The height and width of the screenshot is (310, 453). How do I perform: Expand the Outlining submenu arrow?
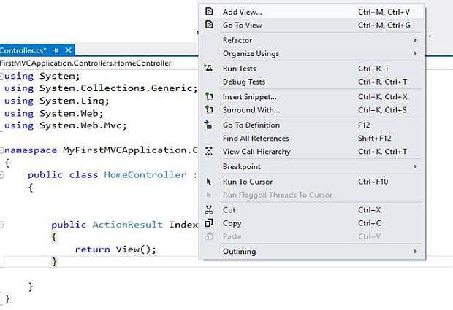click(416, 251)
